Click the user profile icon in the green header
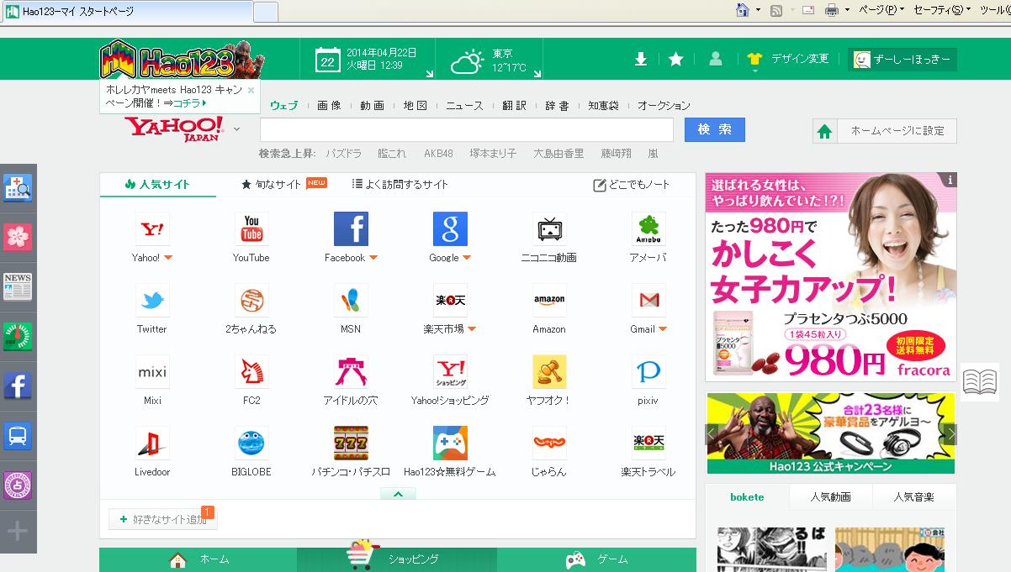The image size is (1011, 572). 716,59
